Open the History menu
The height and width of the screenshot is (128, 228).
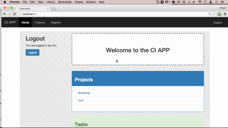(x=51, y=2)
